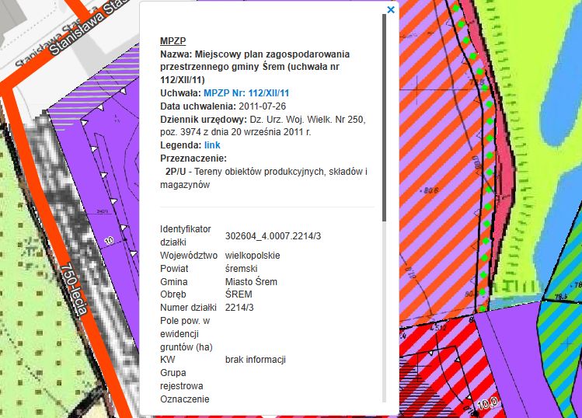The height and width of the screenshot is (418, 582).
Task: Select the Oznaczenie label
Action: [185, 399]
